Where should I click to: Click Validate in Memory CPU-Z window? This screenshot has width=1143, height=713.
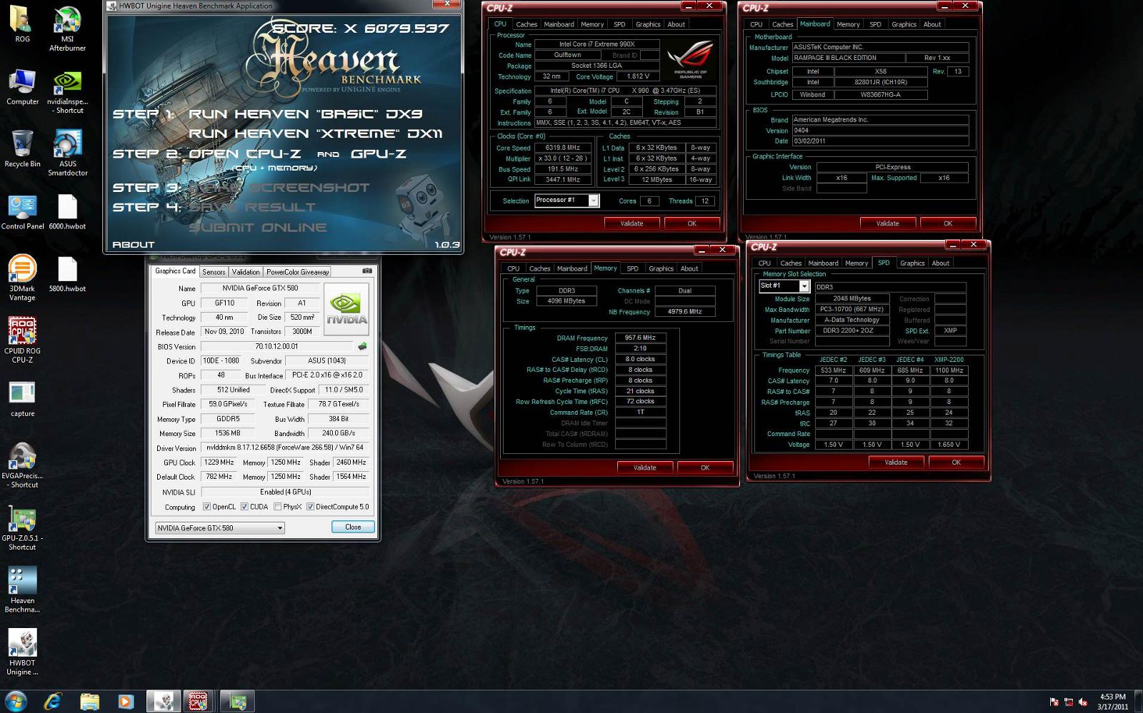coord(644,467)
